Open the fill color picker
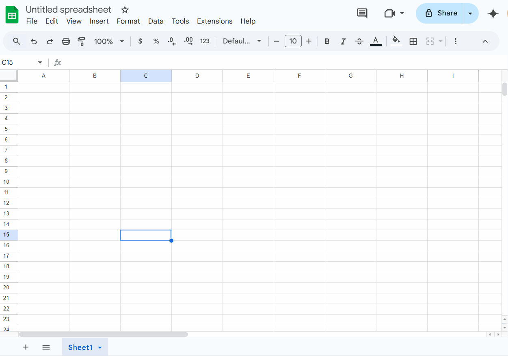508x356 pixels. coord(396,41)
